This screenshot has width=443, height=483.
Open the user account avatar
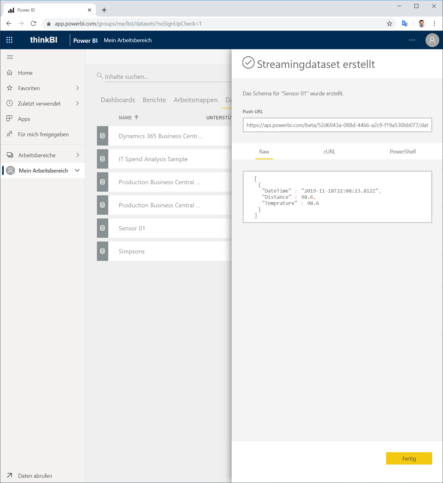(432, 40)
